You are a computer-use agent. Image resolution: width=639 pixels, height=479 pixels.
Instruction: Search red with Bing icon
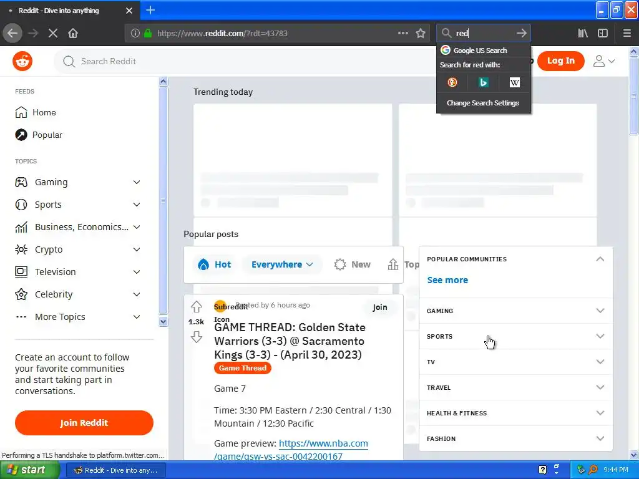point(484,83)
